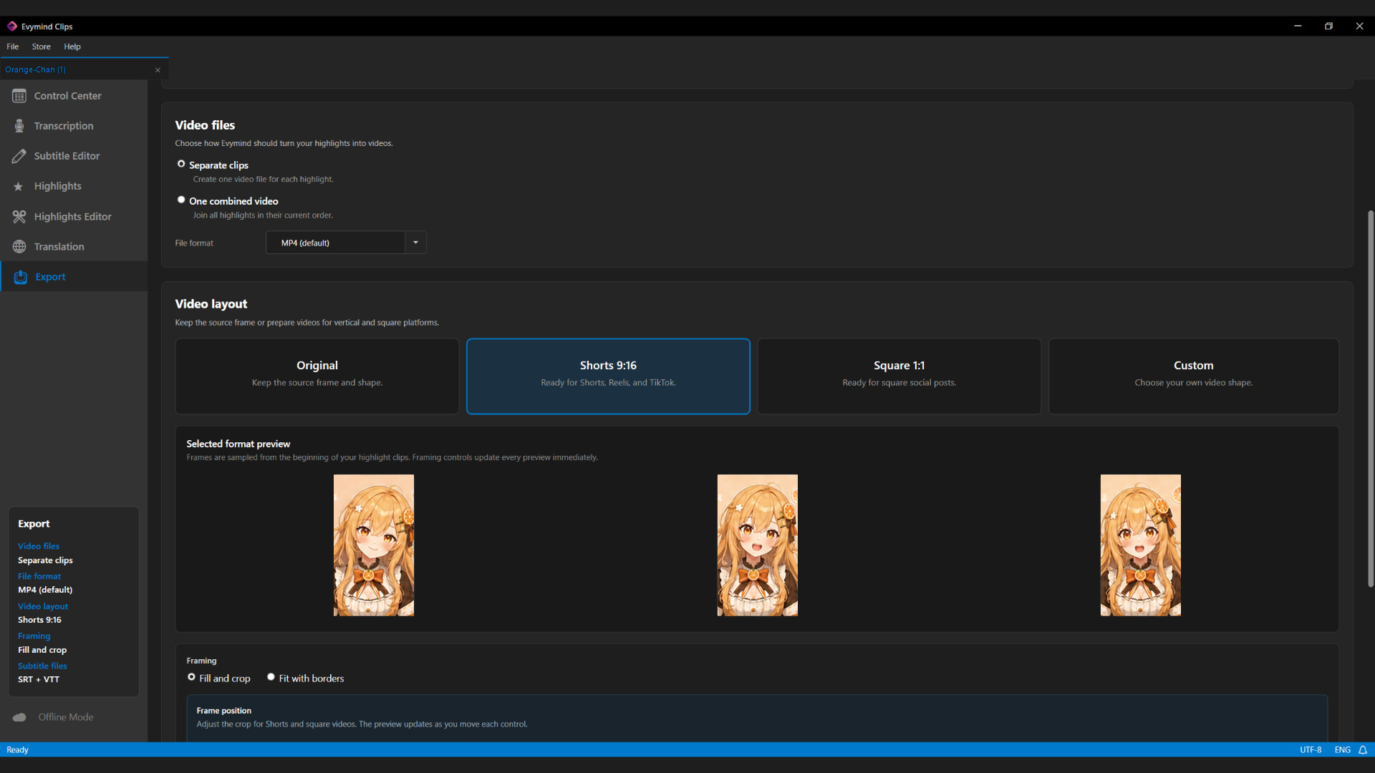Jump to Framing summary link

tap(34, 636)
